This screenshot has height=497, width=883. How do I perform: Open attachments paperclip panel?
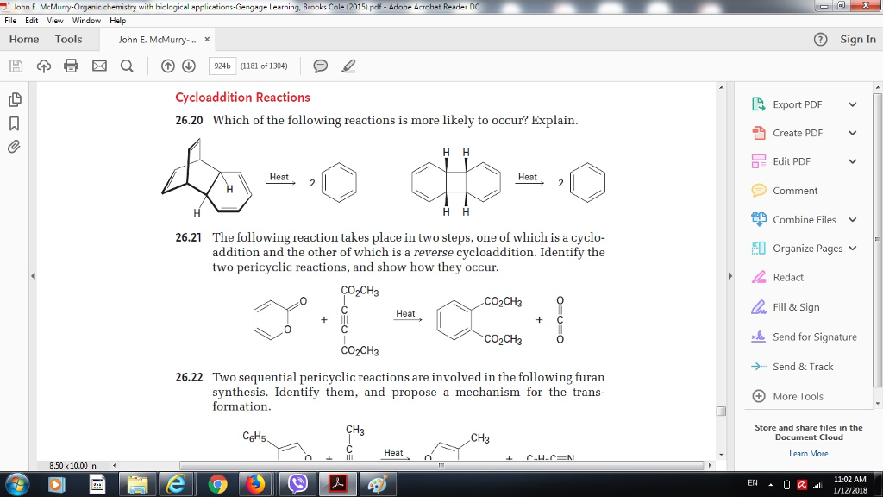pos(14,147)
